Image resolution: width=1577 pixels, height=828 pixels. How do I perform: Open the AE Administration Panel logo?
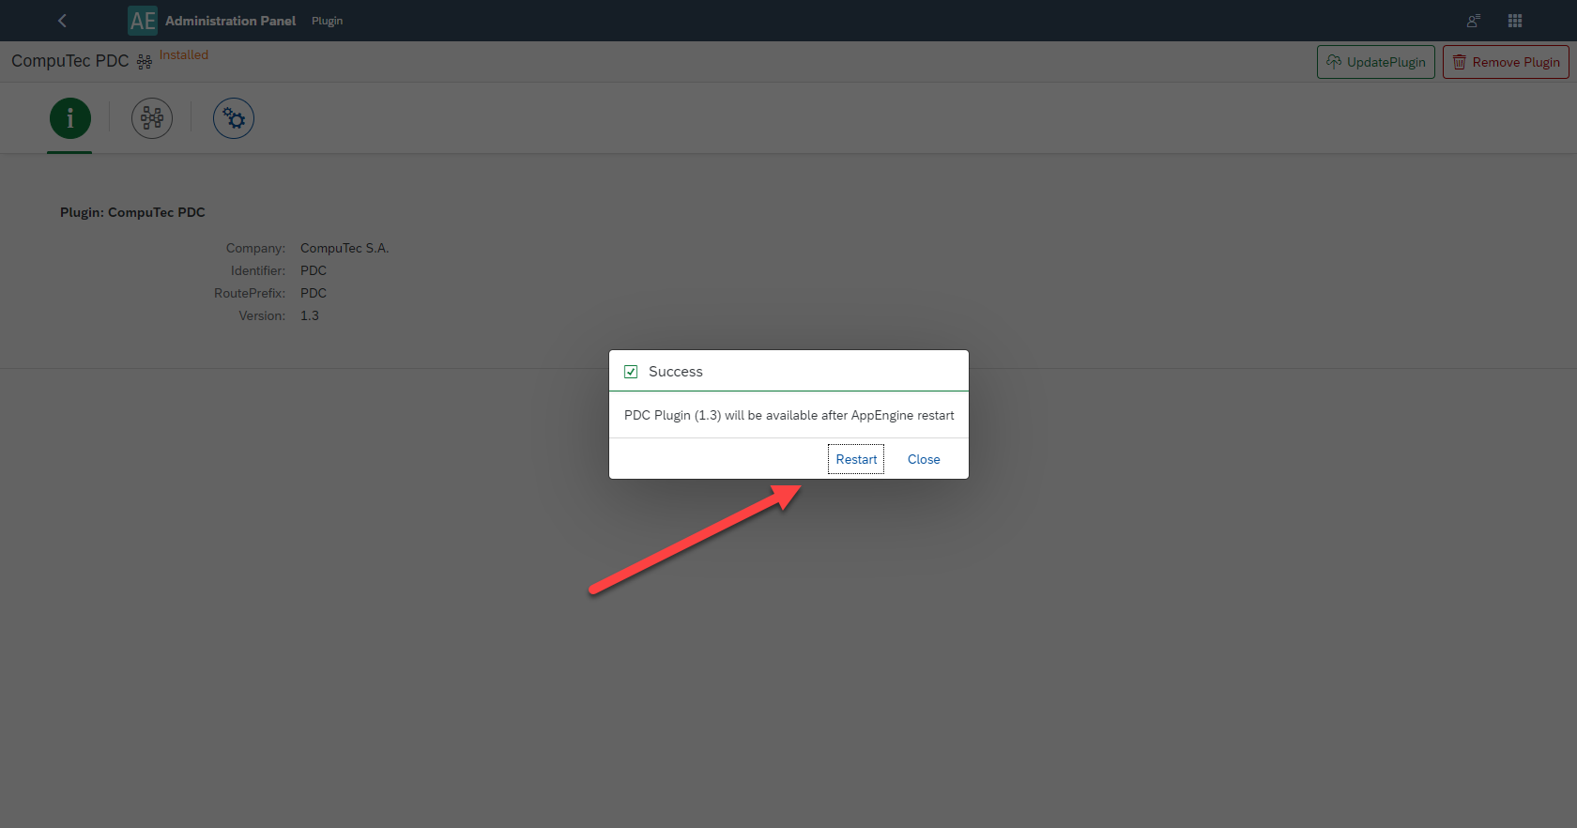143,21
